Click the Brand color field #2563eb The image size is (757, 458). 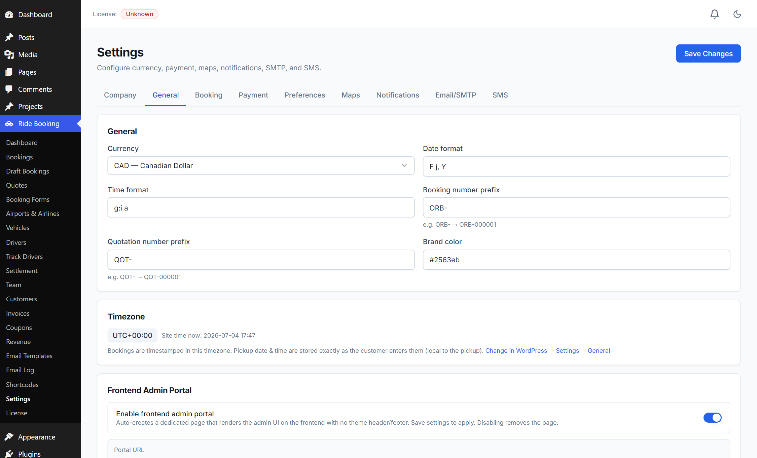pyautogui.click(x=576, y=260)
